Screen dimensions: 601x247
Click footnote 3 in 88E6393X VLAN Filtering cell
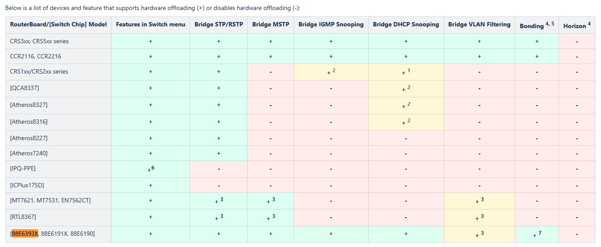(x=482, y=233)
